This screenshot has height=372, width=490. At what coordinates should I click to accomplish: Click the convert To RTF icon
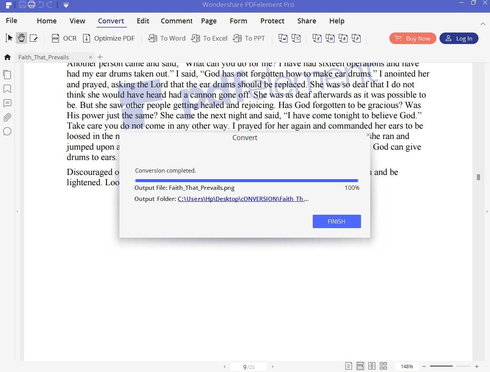click(343, 38)
